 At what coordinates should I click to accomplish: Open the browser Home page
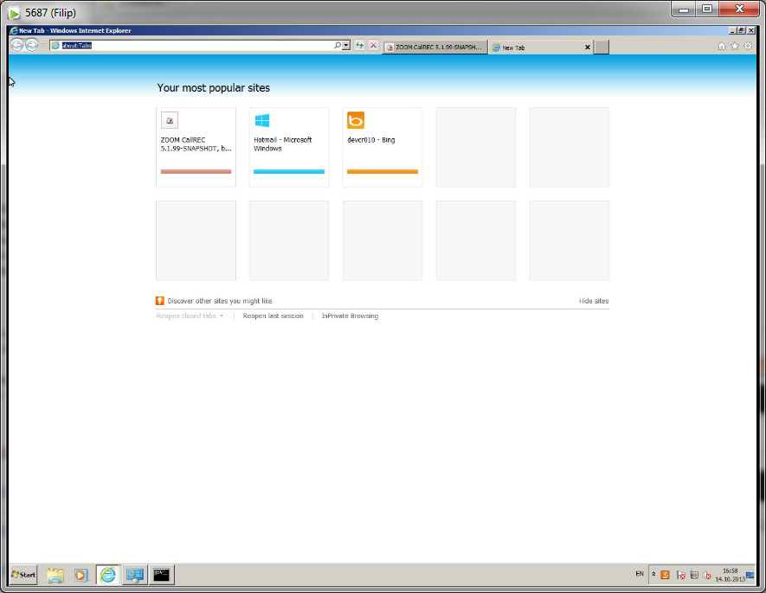click(722, 45)
